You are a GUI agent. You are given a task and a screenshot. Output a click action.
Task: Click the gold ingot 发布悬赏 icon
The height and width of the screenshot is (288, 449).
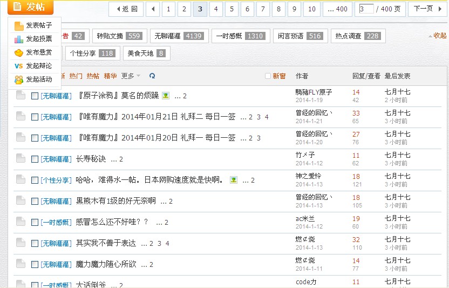pos(18,52)
